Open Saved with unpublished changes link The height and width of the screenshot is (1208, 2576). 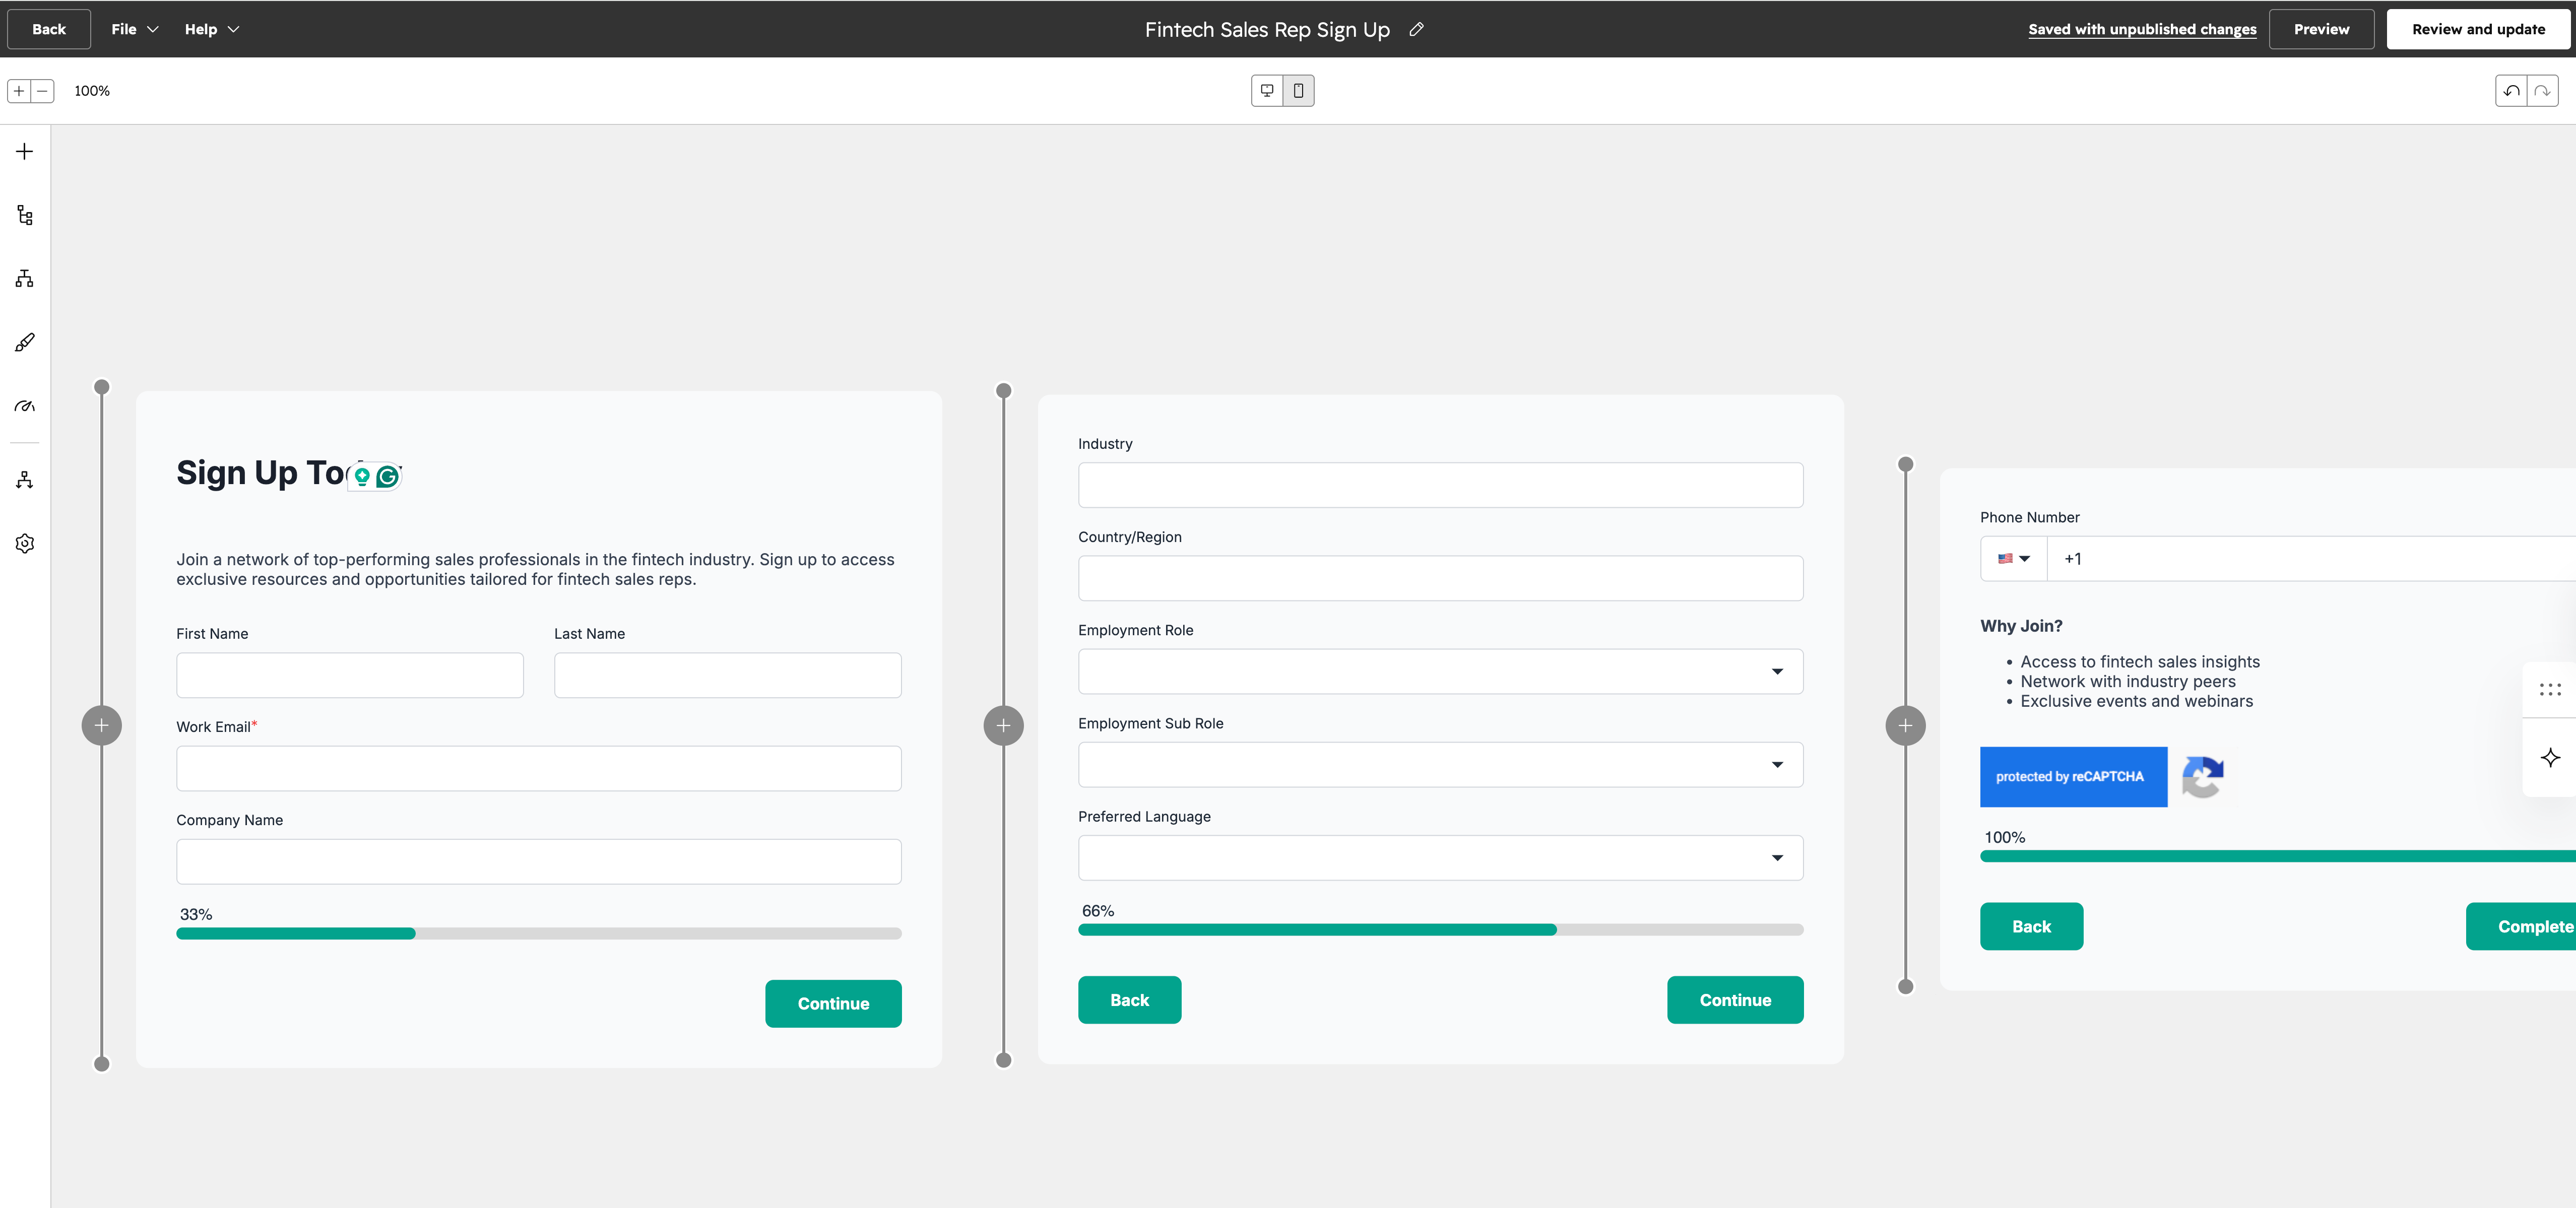tap(2142, 30)
